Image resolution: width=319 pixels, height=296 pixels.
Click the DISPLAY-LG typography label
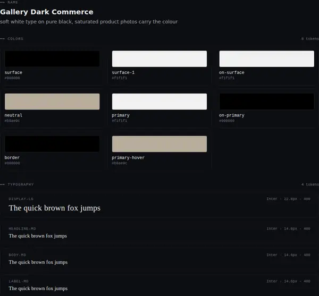(x=21, y=199)
